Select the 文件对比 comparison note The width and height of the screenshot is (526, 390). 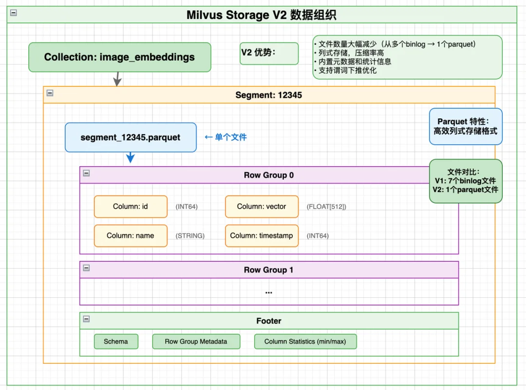click(465, 181)
